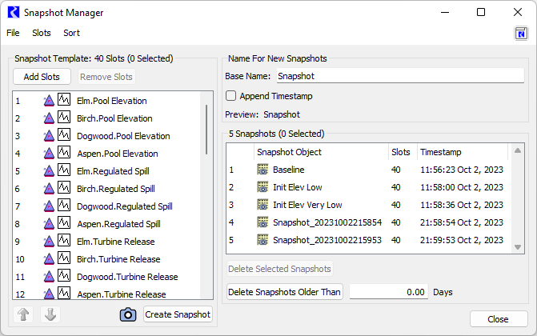The image size is (537, 336).
Task: Click the Days value input field
Action: point(388,292)
